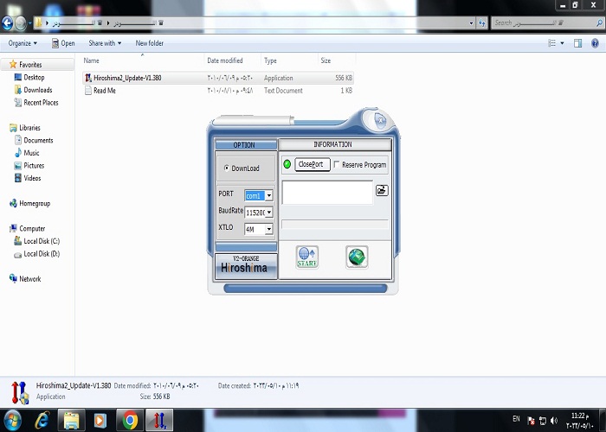Click the START download icon in Hiroshima
Screen dimensions: 606x432
307,257
